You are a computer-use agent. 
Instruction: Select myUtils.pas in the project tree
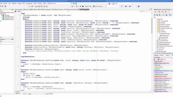coord(162,48)
